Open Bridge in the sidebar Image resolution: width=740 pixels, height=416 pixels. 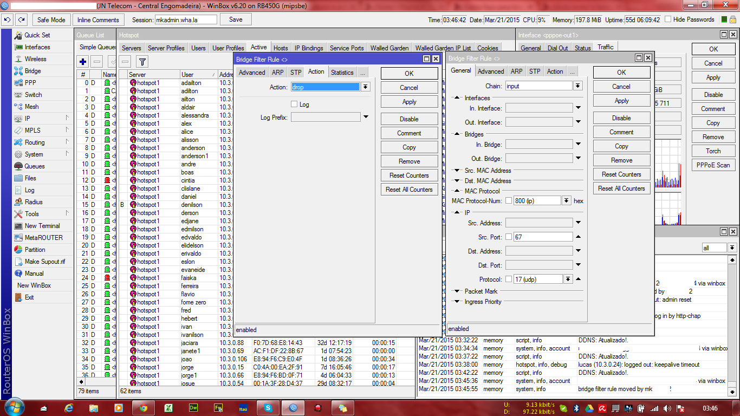pos(33,71)
